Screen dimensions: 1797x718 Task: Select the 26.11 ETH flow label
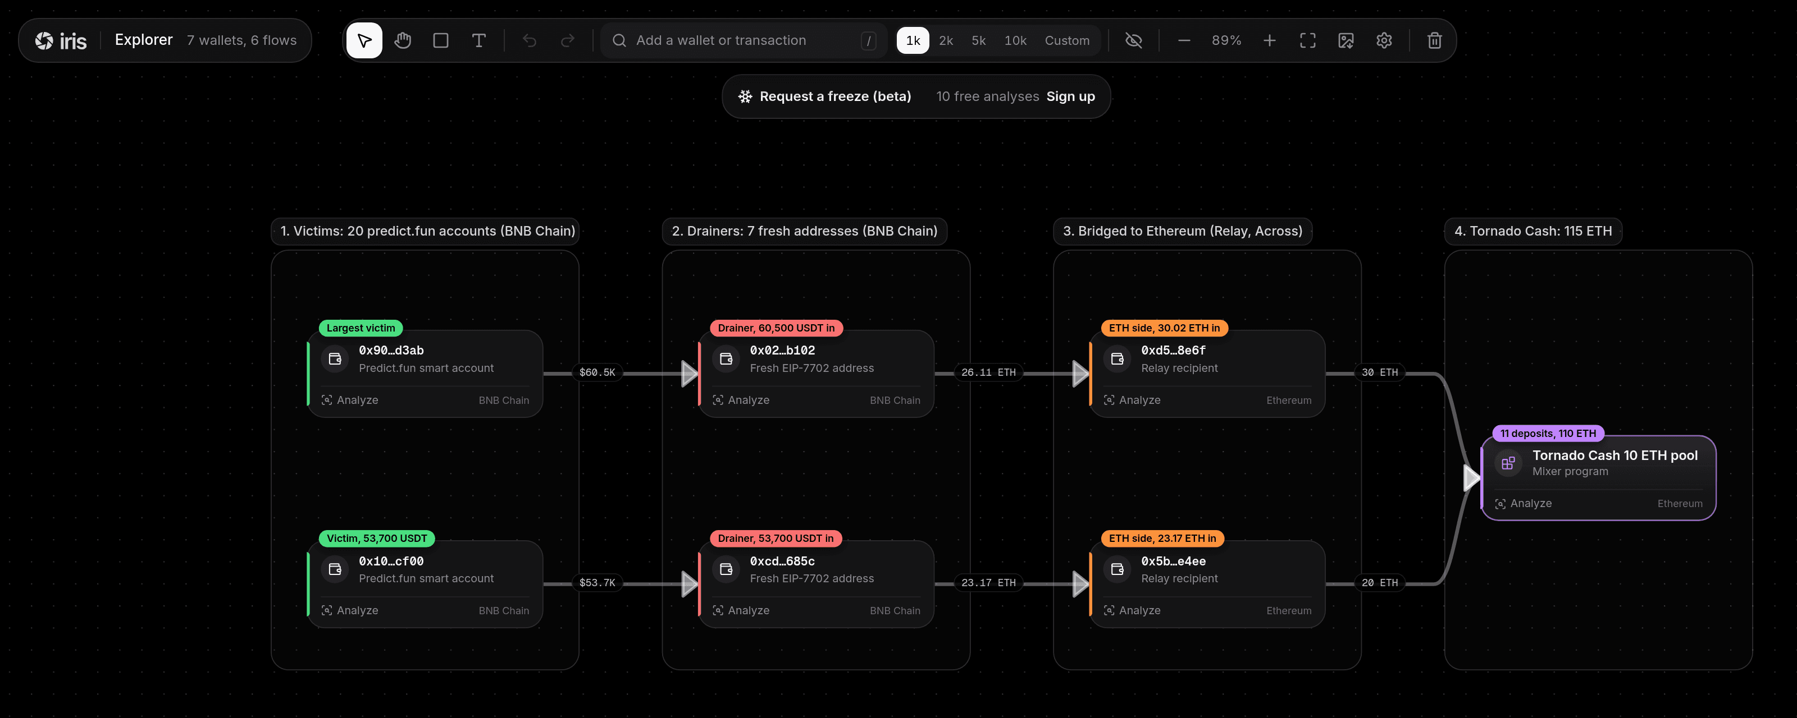(x=988, y=372)
